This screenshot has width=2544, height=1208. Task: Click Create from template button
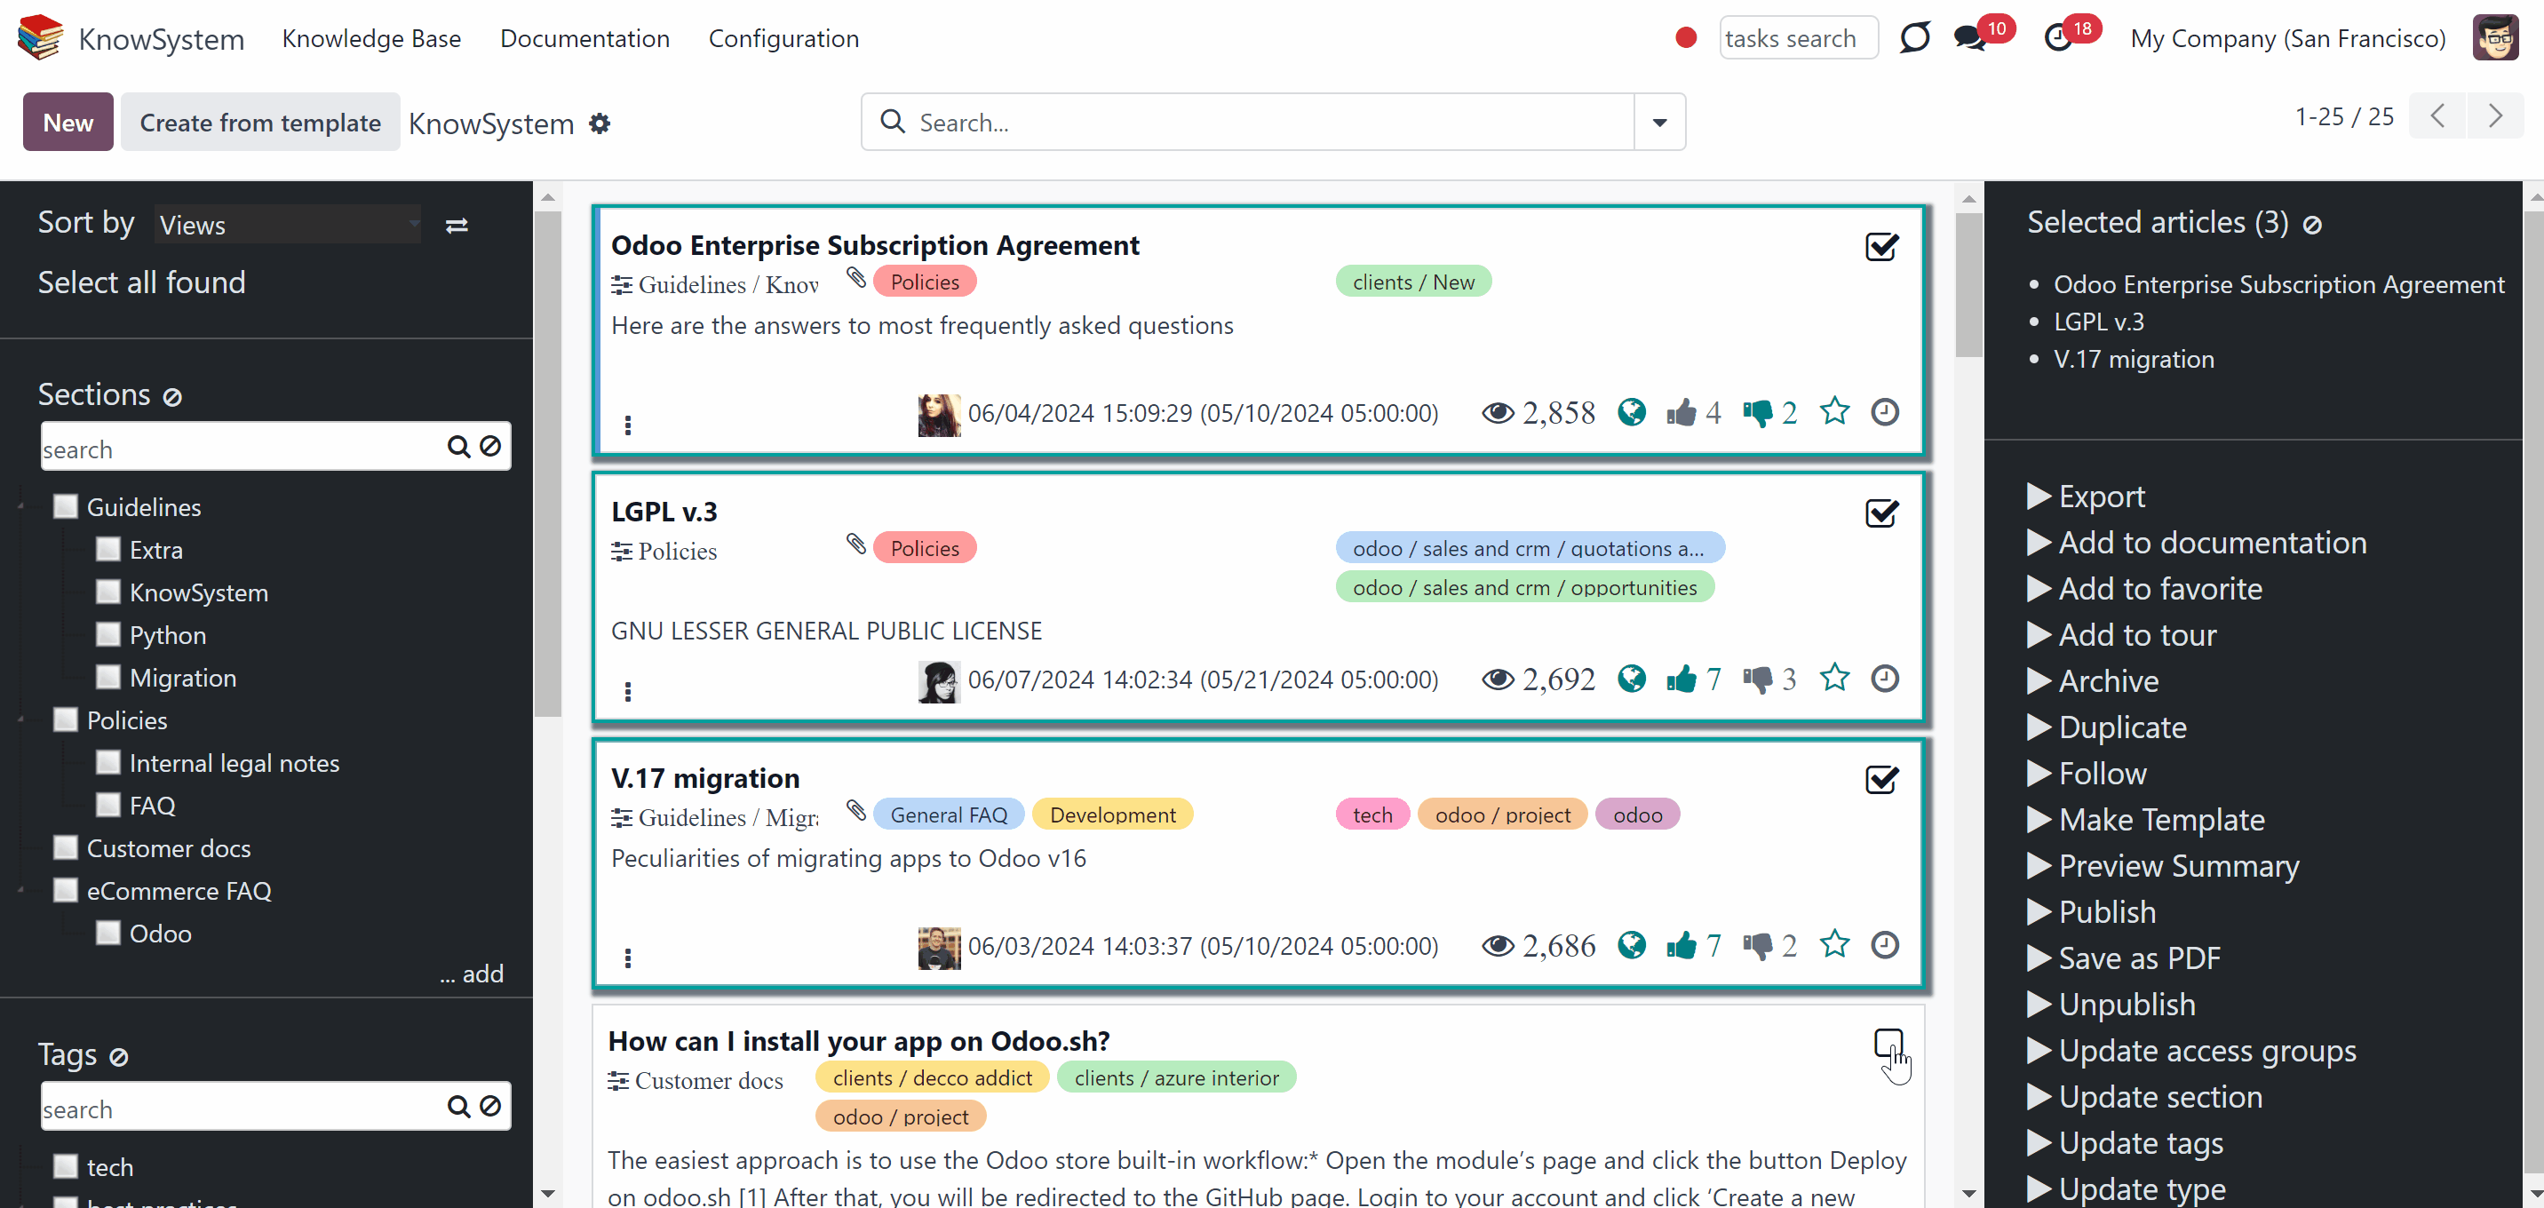click(x=261, y=123)
